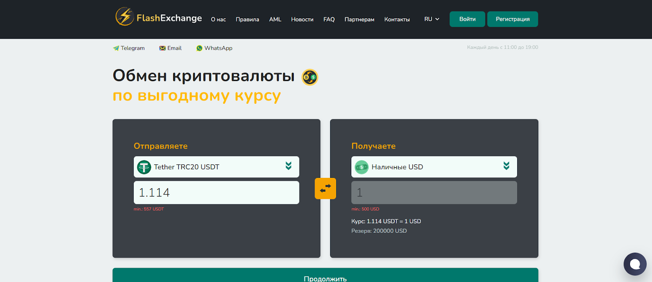Open the Партнерам menu item
652x282 pixels.
pos(359,19)
